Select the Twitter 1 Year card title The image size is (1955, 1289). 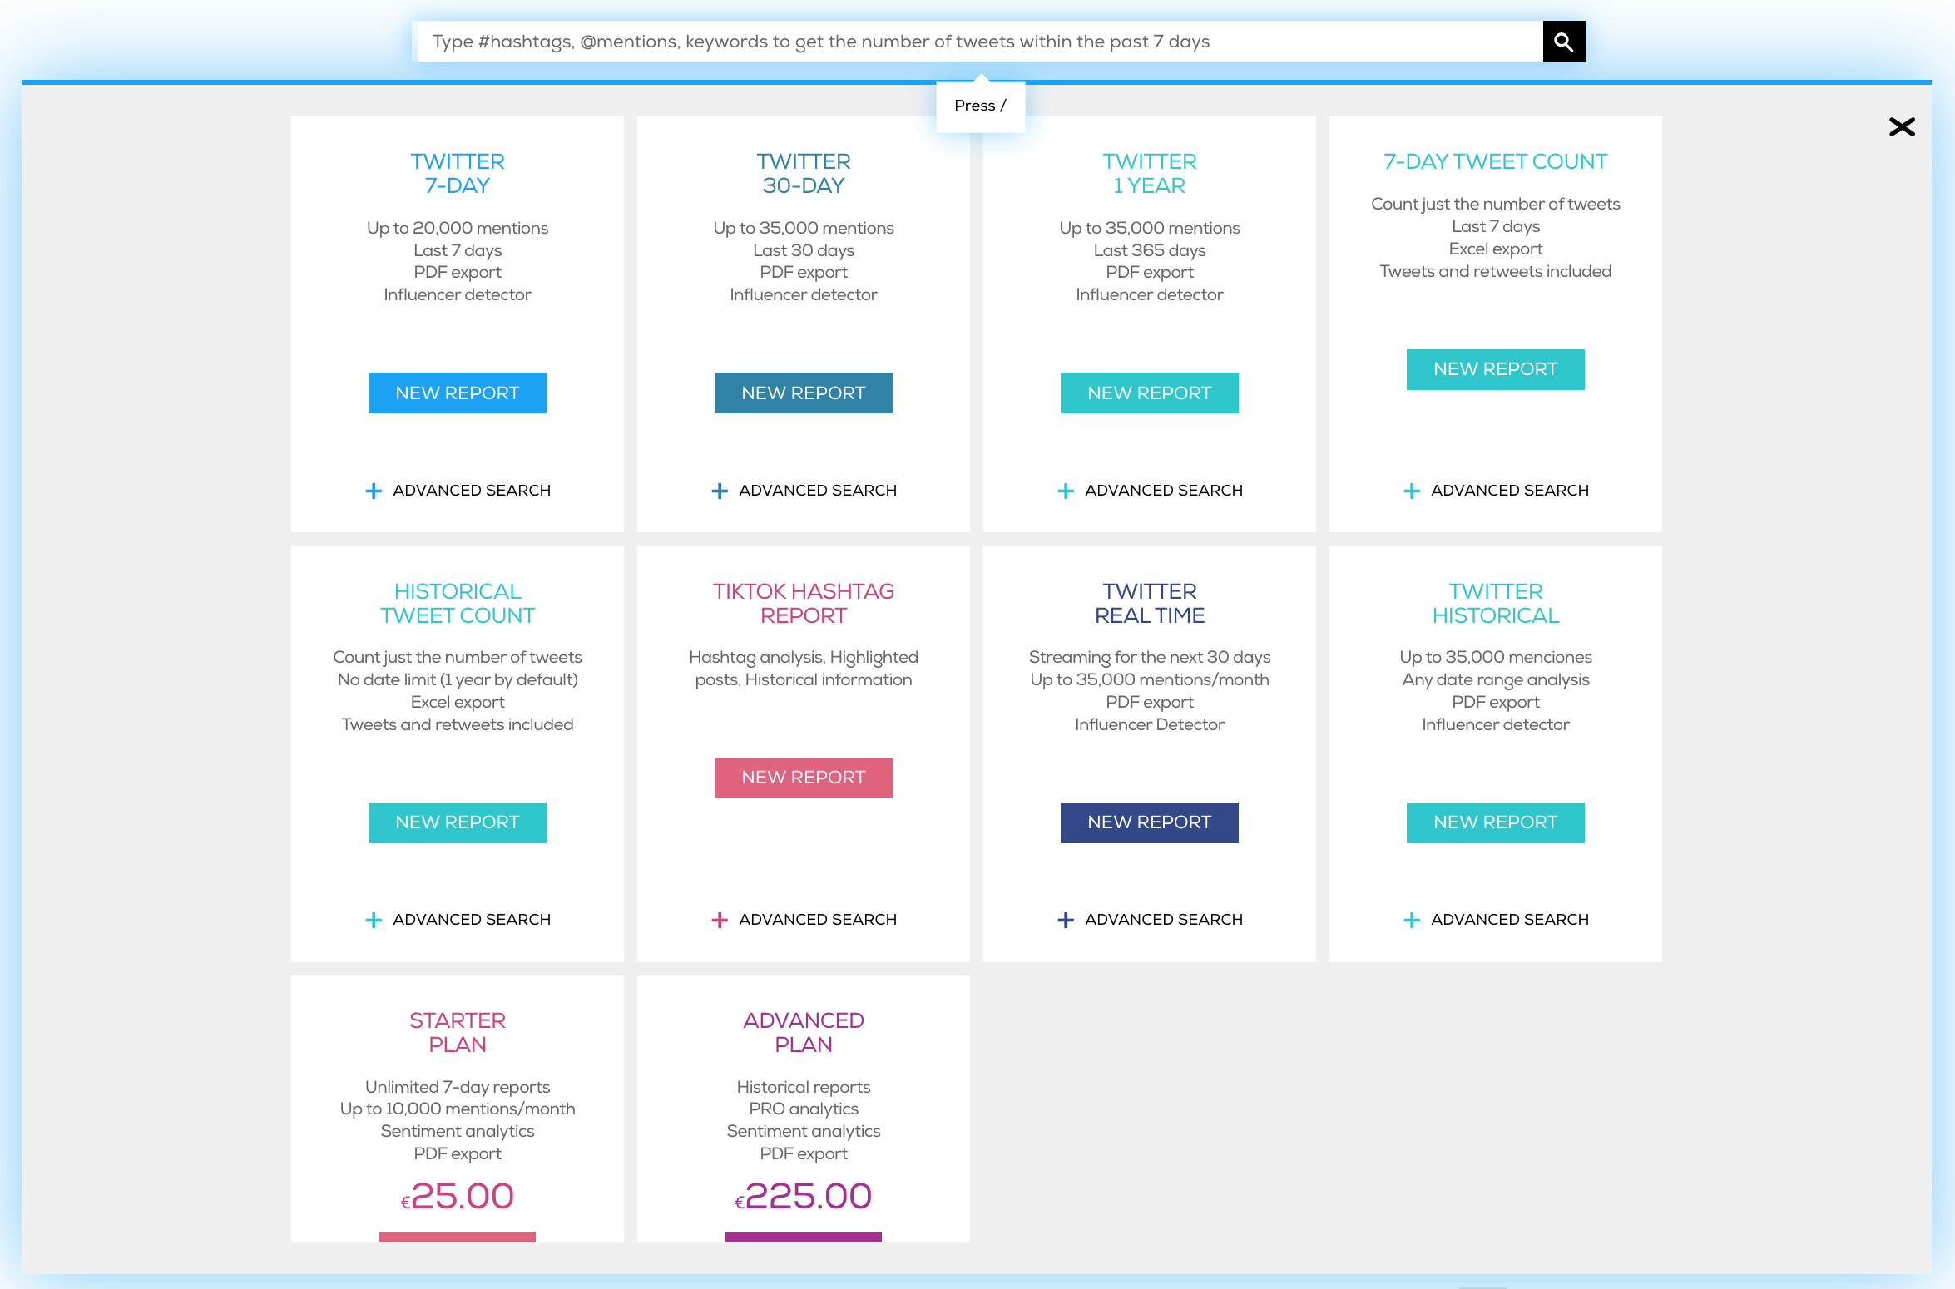[x=1150, y=173]
